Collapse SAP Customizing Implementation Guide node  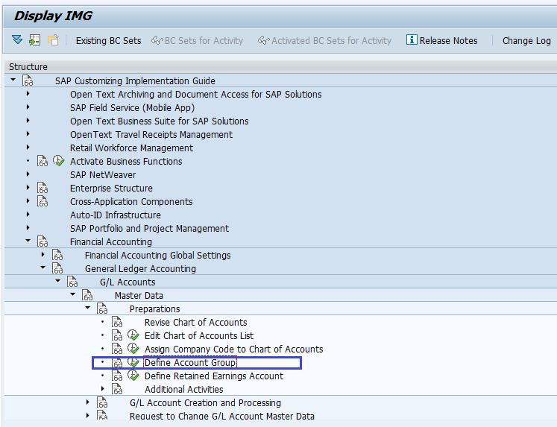pos(13,80)
